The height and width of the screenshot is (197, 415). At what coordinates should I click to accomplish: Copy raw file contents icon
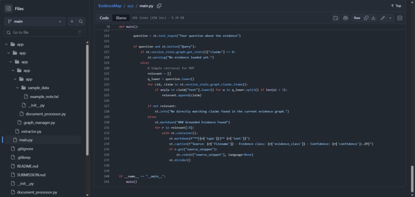366,18
